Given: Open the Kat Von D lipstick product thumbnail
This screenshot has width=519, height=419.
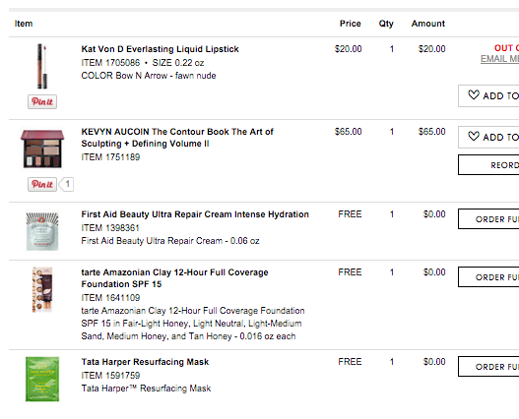Looking at the screenshot, I should click(x=42, y=66).
